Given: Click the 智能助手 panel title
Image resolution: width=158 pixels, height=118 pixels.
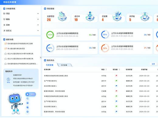Looking at the screenshot, I should pos(9,71).
